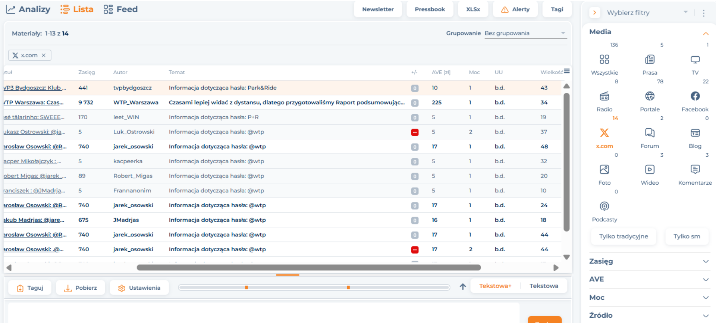Filter by Forum media type
The height and width of the screenshot is (327, 716).
650,133
